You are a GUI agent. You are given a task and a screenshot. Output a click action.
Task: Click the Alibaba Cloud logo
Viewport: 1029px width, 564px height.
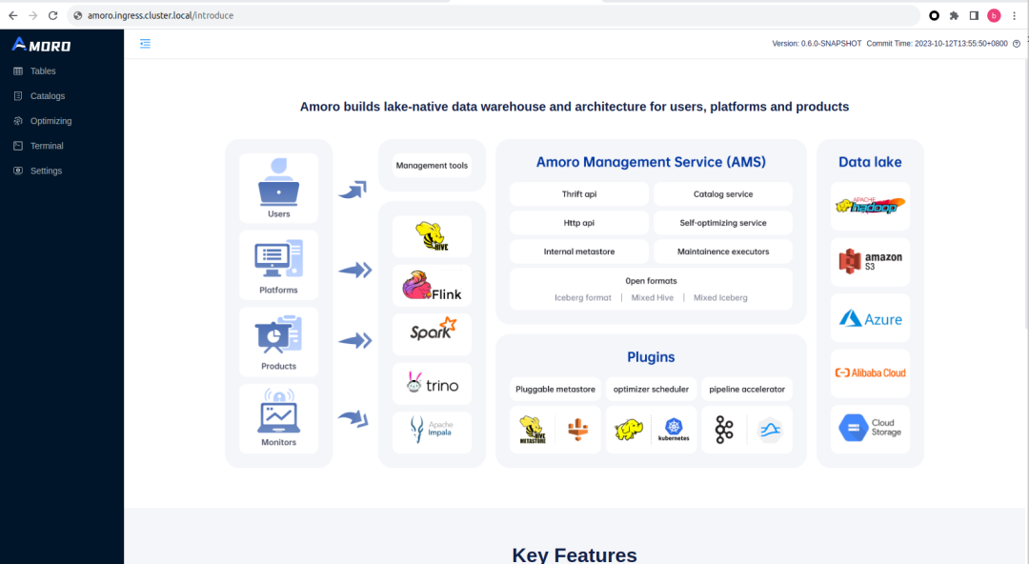pos(870,373)
